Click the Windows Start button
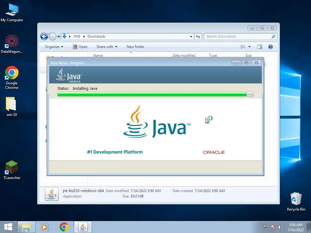Viewport: 311px width, 233px height. 8,227
